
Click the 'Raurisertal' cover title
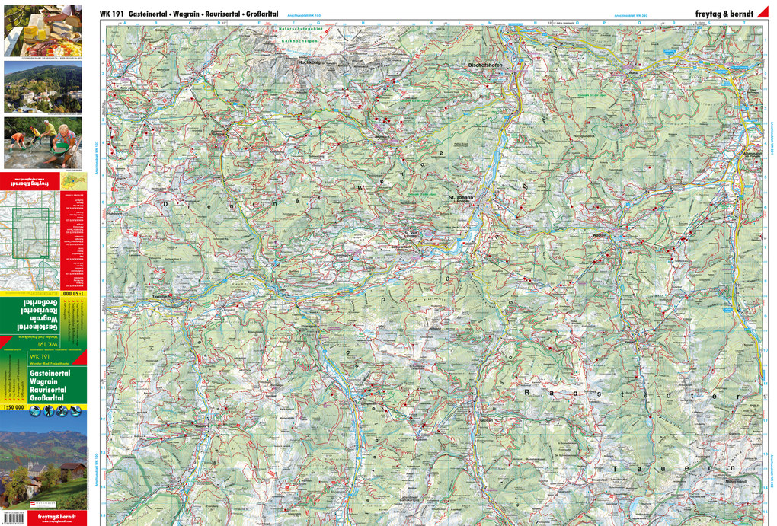click(x=47, y=390)
